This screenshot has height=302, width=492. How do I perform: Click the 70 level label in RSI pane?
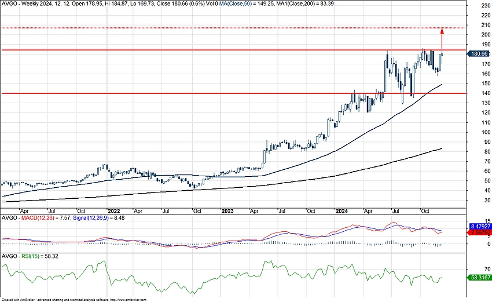[487, 270]
